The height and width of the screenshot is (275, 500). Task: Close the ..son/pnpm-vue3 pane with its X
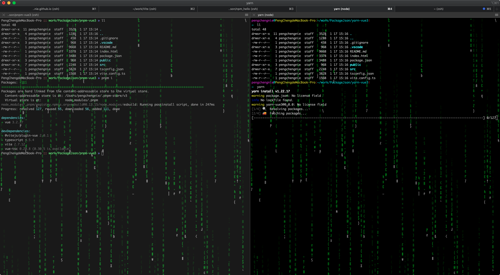coord(4,15)
